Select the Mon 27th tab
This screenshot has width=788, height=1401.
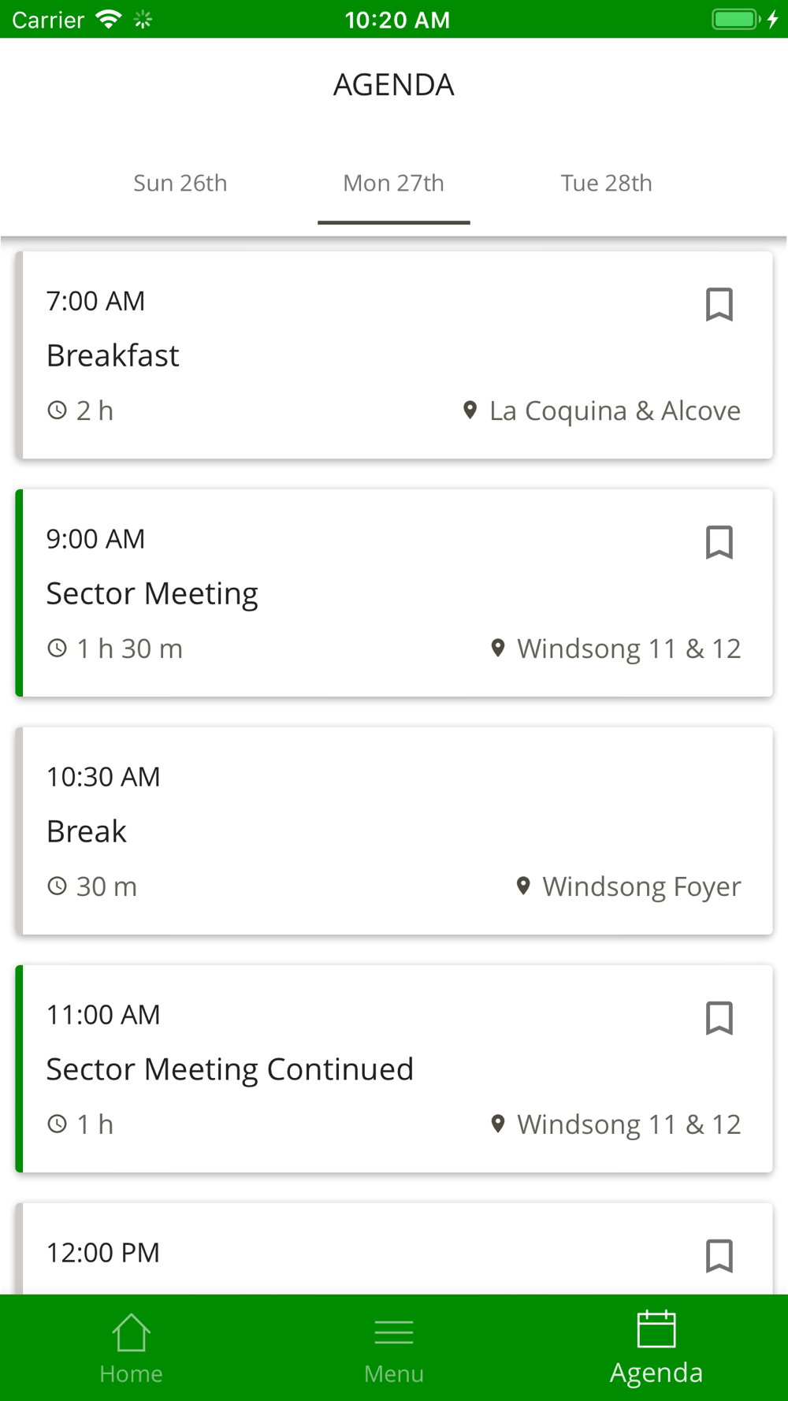coord(393,184)
